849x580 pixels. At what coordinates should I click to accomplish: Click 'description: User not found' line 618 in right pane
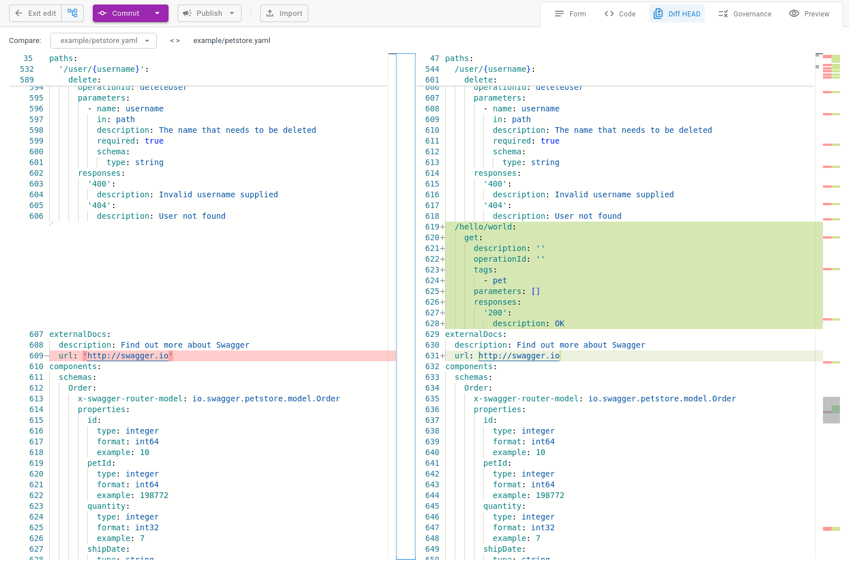pyautogui.click(x=557, y=216)
